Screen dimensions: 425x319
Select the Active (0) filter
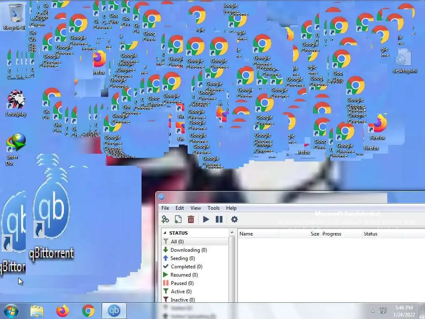tap(178, 291)
